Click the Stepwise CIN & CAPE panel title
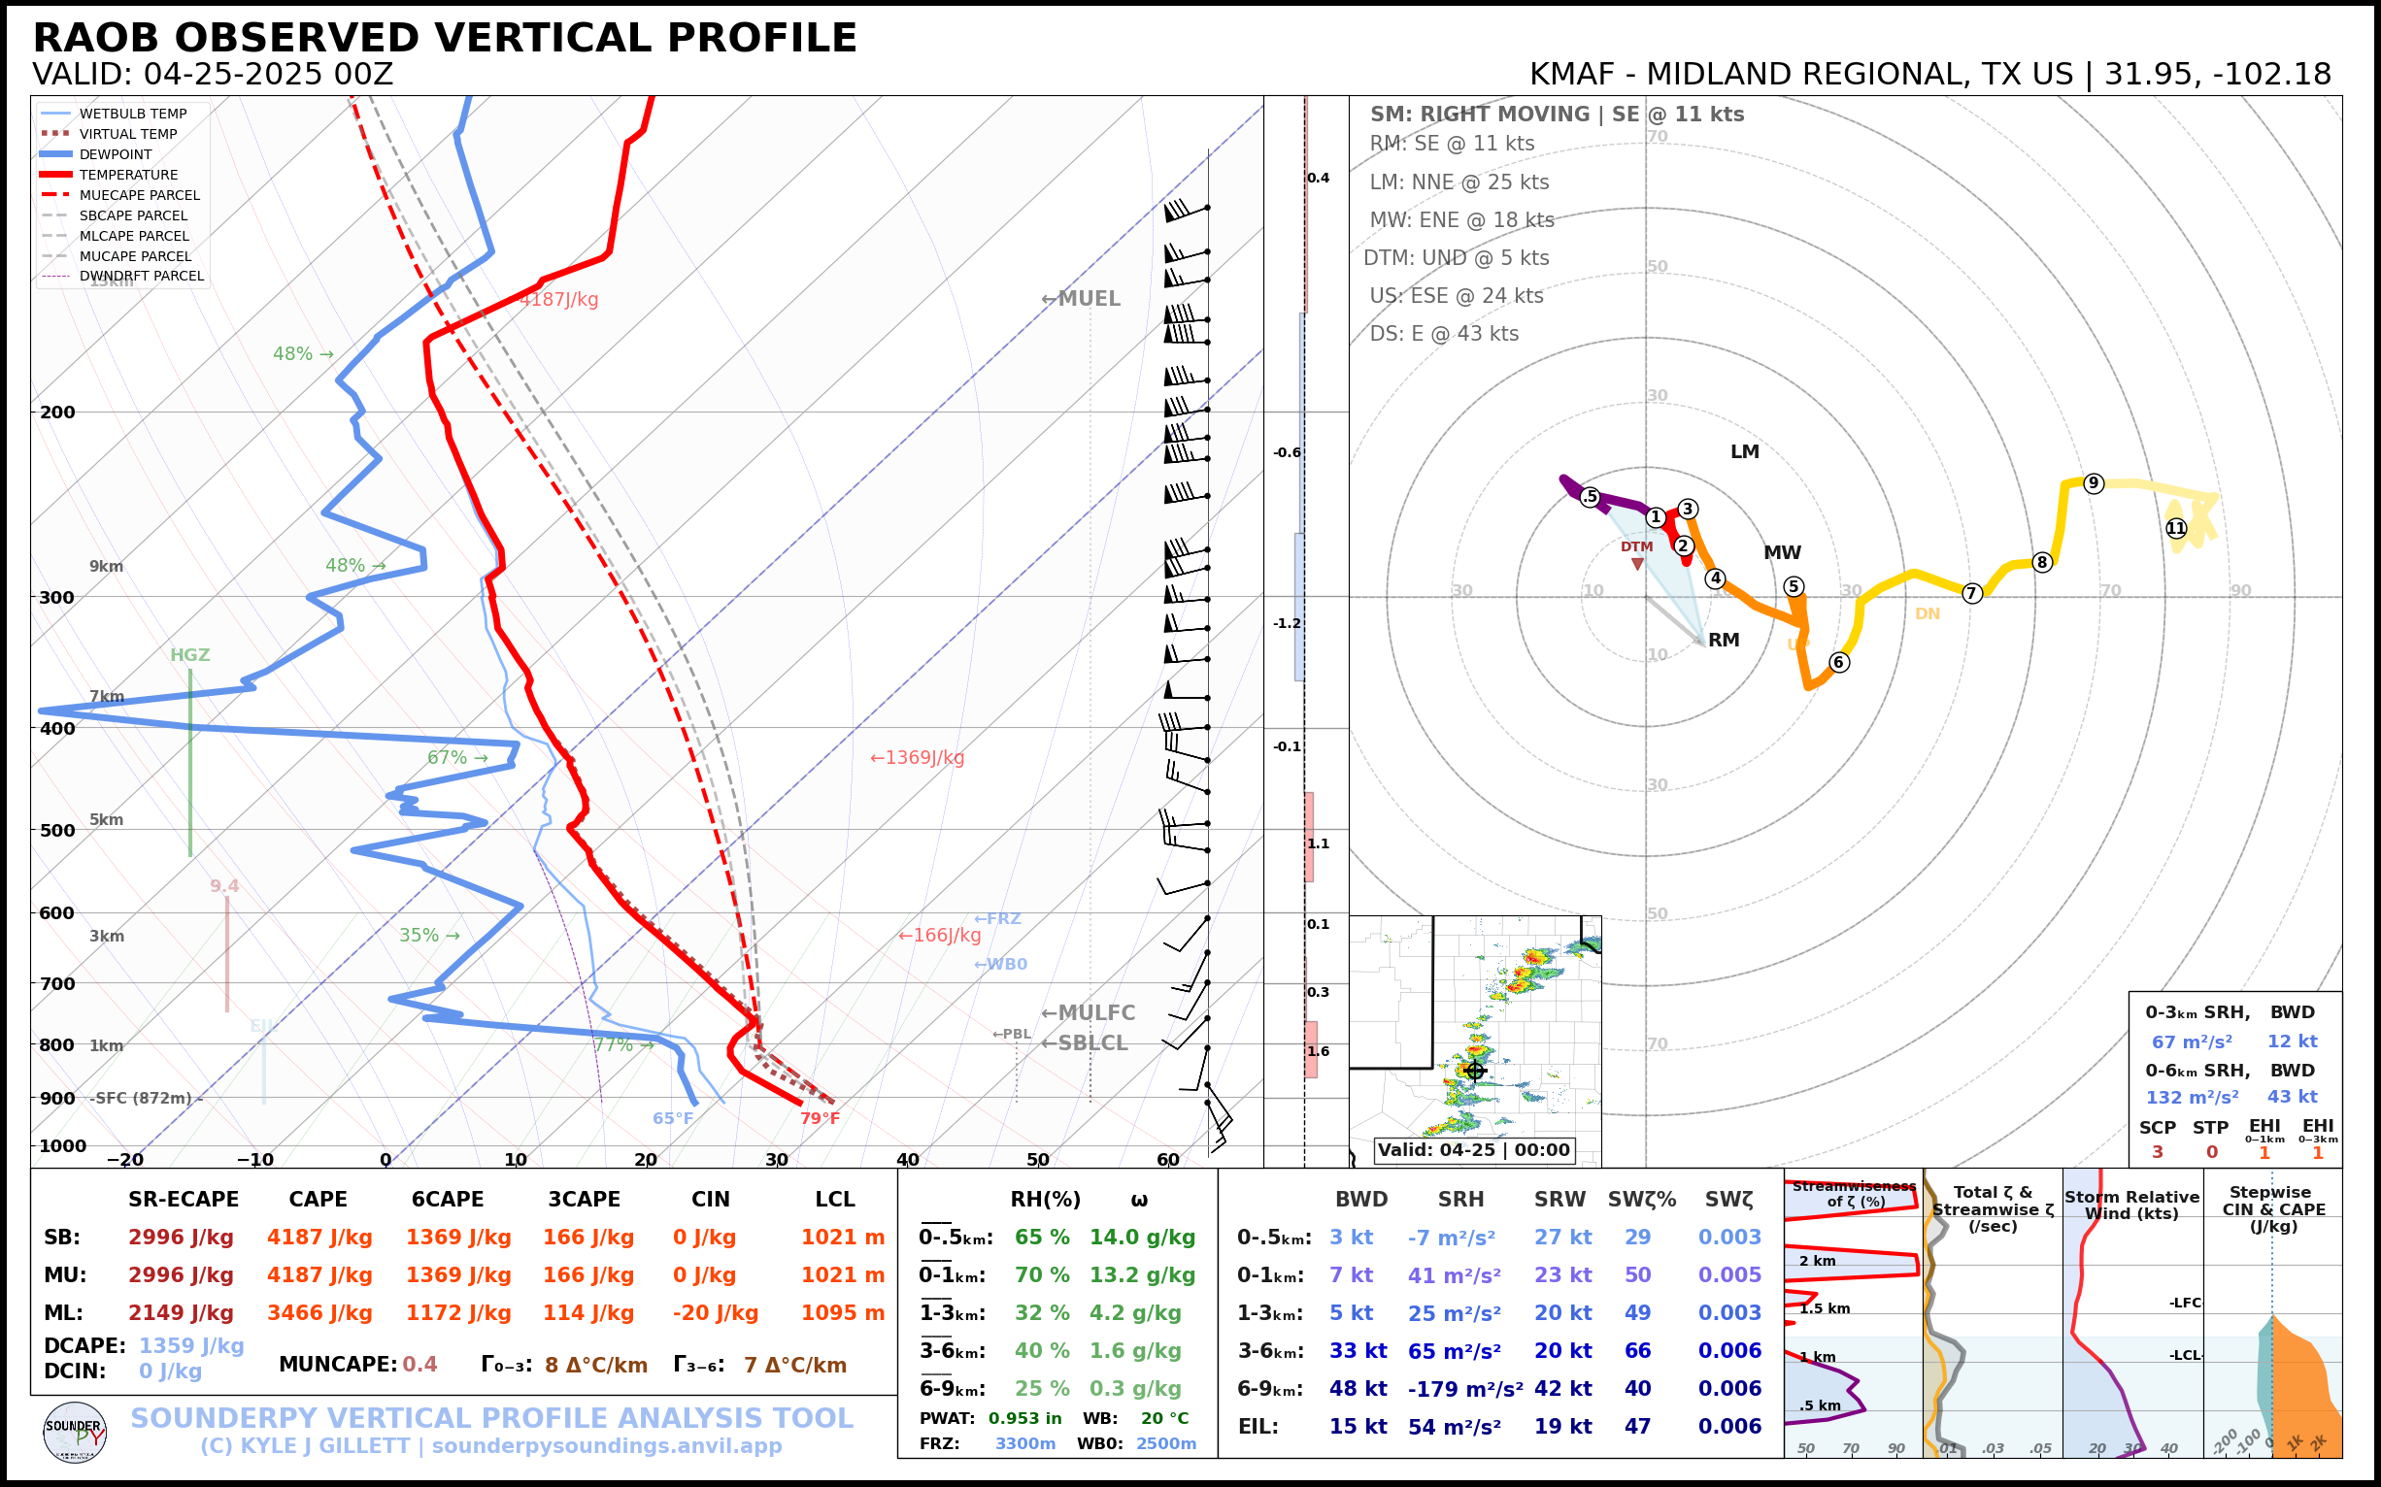 pos(2273,1208)
